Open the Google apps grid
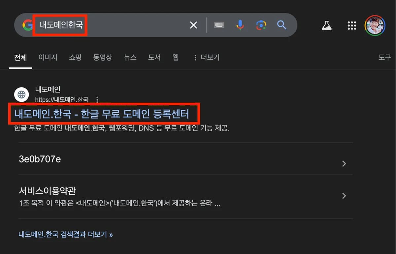 (x=352, y=25)
